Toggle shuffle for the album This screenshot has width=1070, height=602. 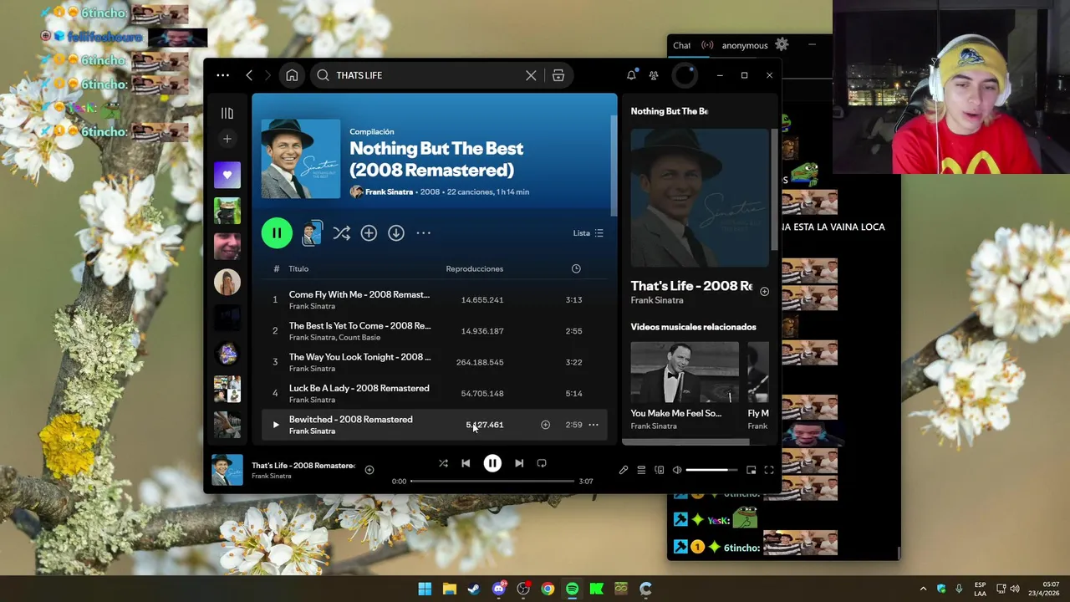pyautogui.click(x=341, y=233)
